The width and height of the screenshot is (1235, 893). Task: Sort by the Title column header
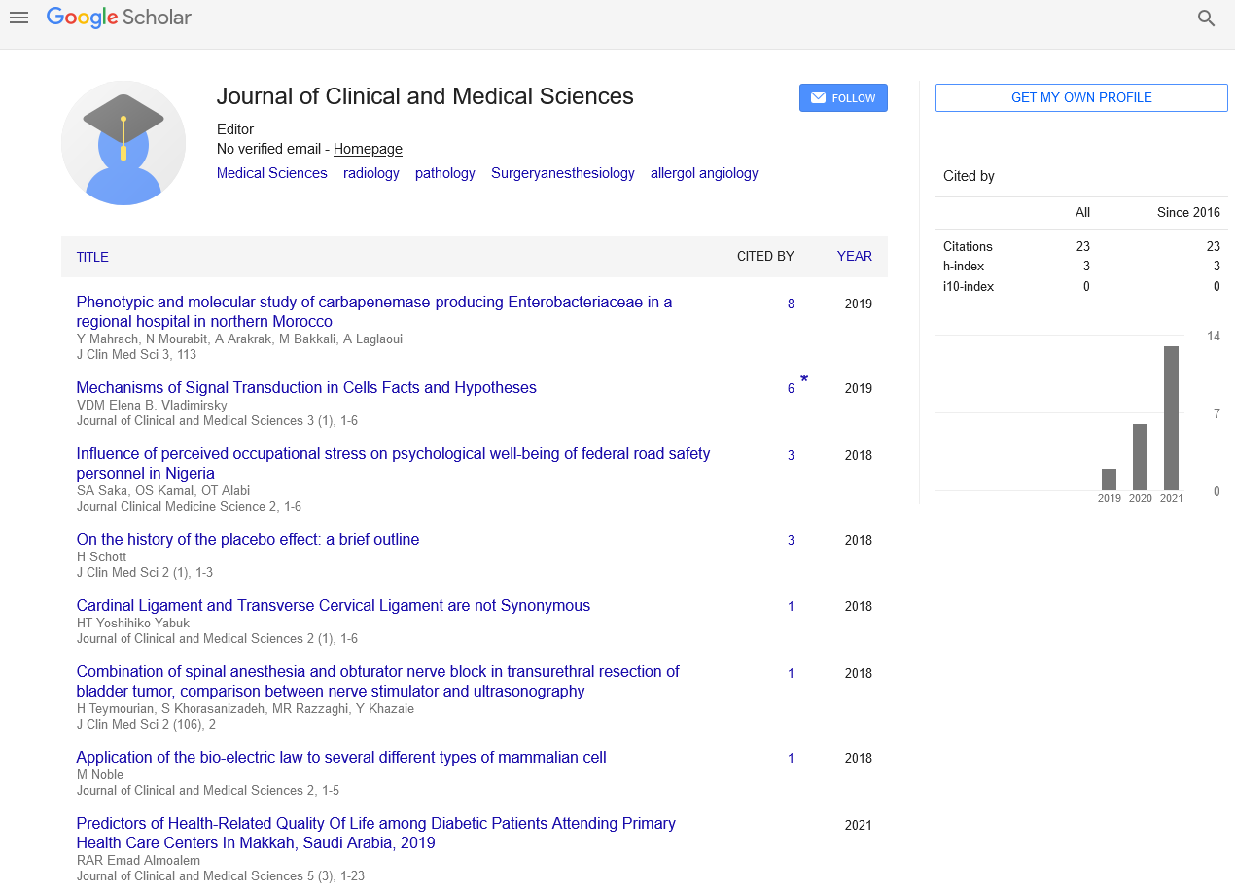92,257
